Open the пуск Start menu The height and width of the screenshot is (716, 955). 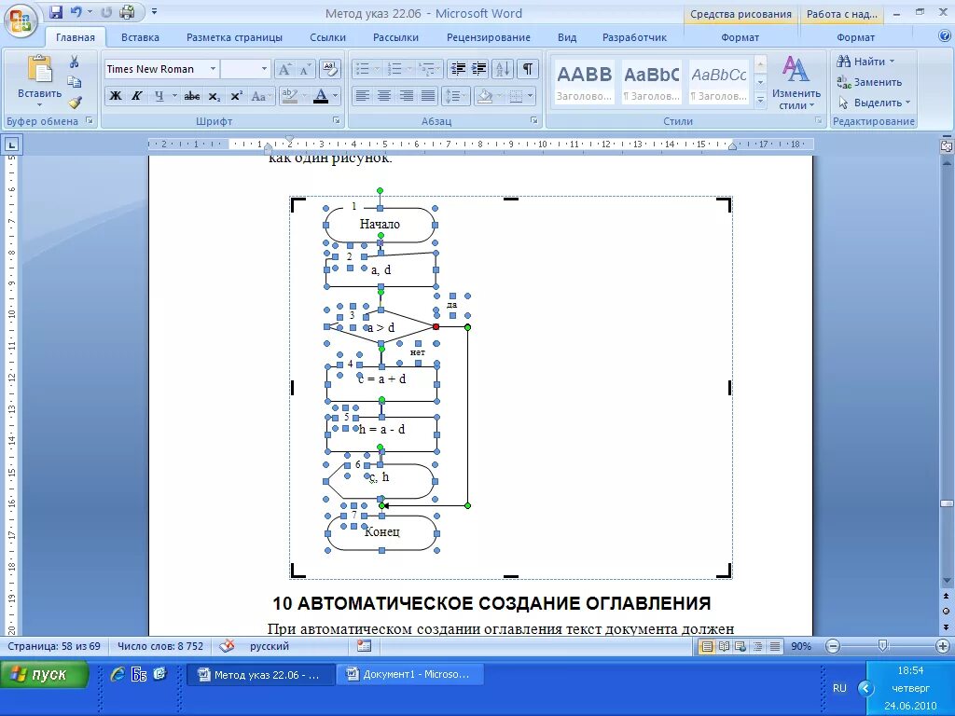44,674
